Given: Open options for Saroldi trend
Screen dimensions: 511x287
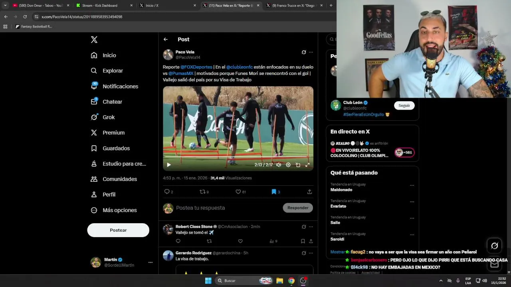Looking at the screenshot, I should click(412, 235).
